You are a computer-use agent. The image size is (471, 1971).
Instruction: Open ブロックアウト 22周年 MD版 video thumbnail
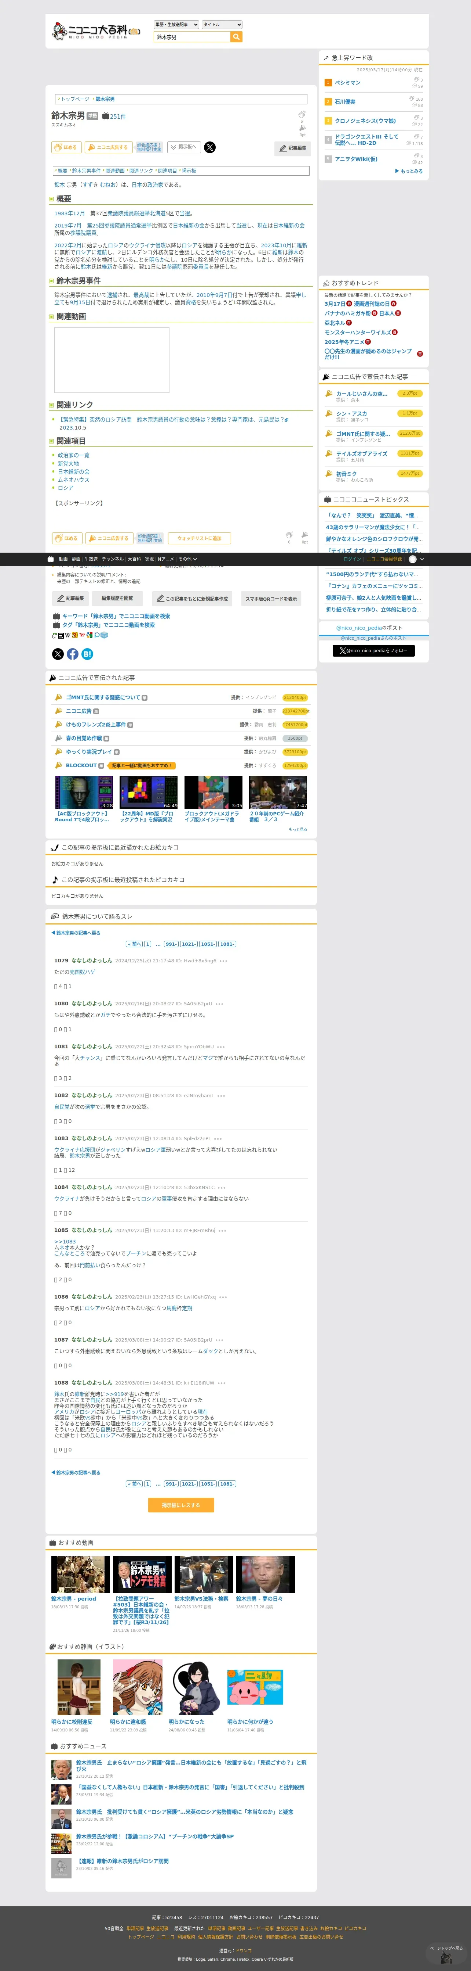coord(149,793)
